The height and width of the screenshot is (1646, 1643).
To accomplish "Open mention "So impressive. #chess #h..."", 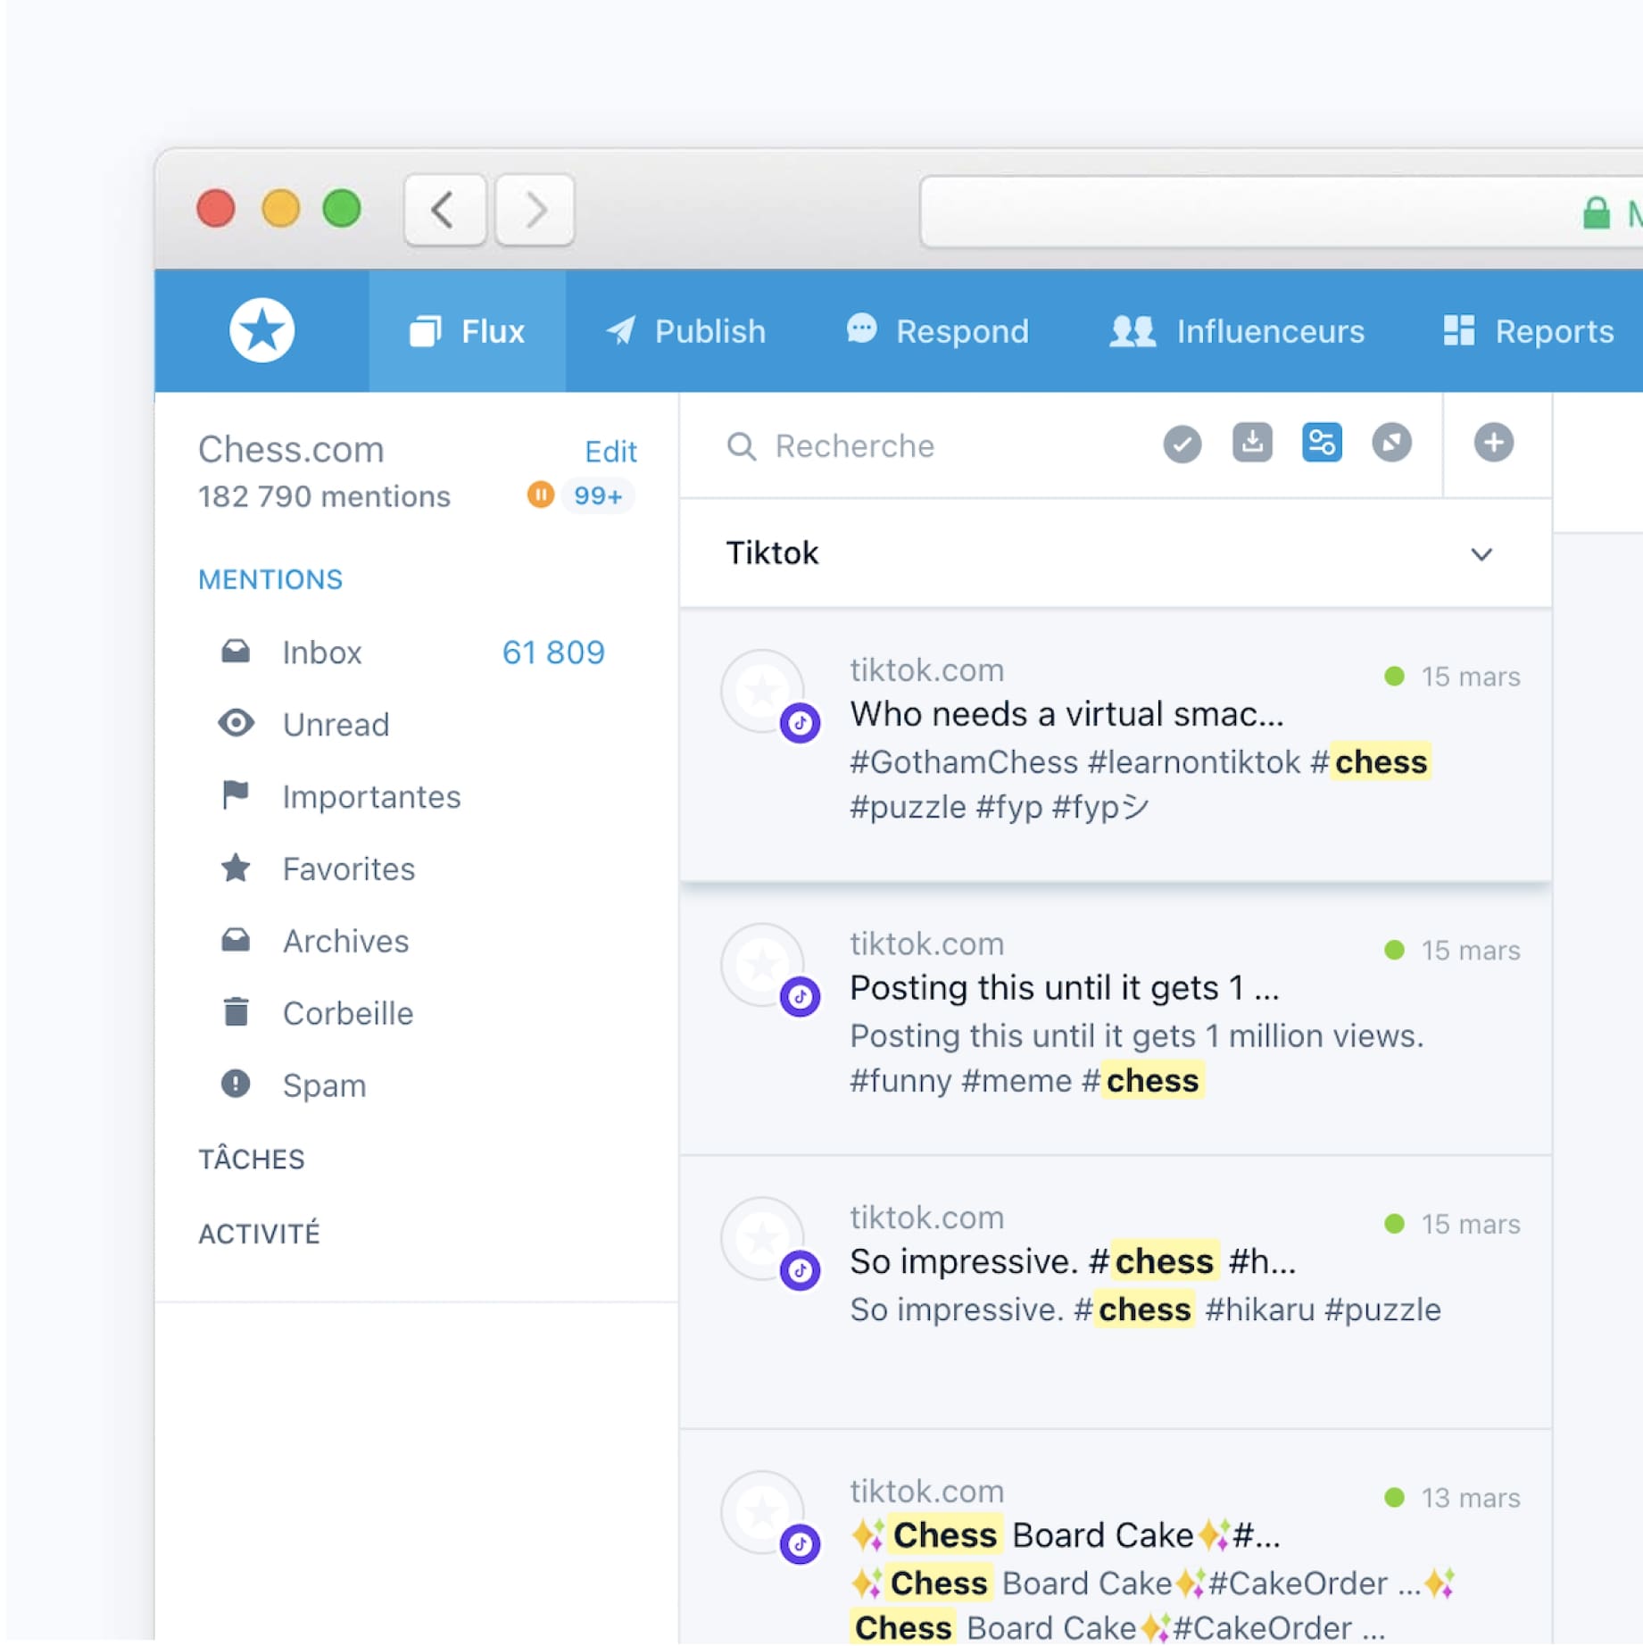I will 1116,1293.
